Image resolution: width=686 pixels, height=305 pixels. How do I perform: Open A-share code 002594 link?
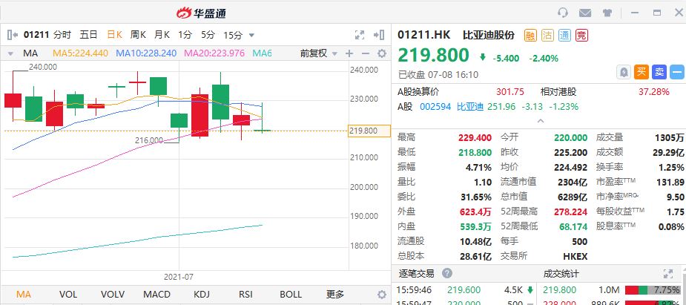[x=435, y=106]
